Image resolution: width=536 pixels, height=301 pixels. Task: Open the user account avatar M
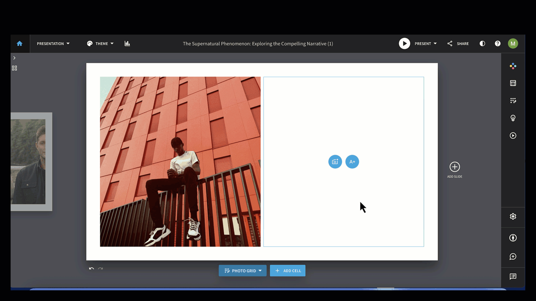click(513, 43)
